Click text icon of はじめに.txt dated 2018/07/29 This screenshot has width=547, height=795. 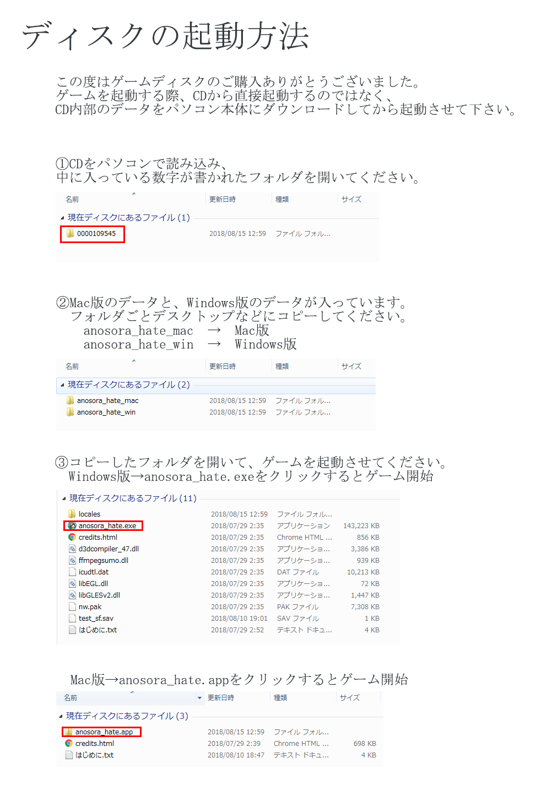(72, 630)
